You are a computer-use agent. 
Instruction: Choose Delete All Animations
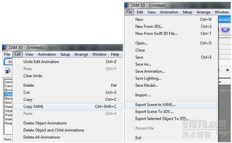click(68, 137)
